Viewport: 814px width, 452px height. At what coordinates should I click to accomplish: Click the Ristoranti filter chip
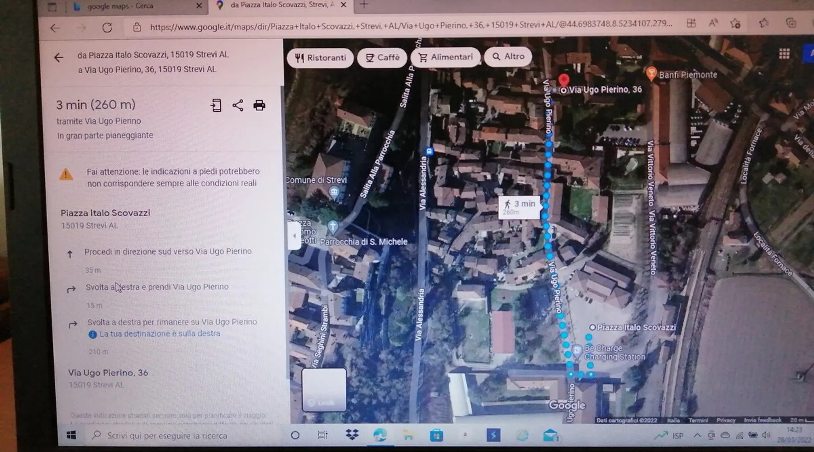(320, 58)
